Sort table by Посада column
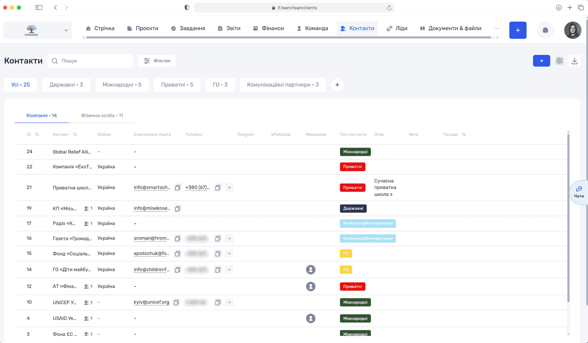The width and height of the screenshot is (588, 343). (464, 135)
